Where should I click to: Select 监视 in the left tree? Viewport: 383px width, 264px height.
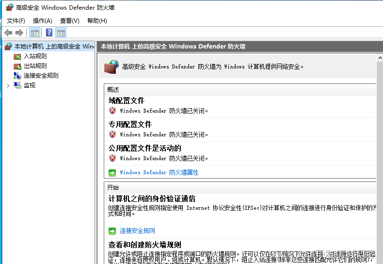(x=30, y=85)
